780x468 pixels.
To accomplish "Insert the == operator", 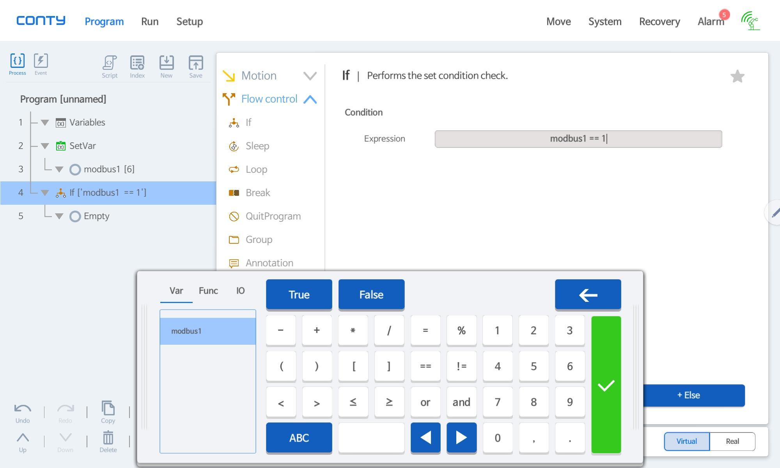I will [x=425, y=366].
